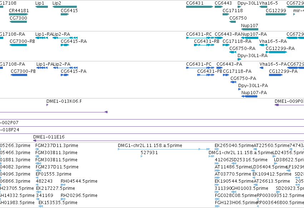304x208 pixels.
Task: Select the CG6750-PA protein glyph
Action: (233, 82)
